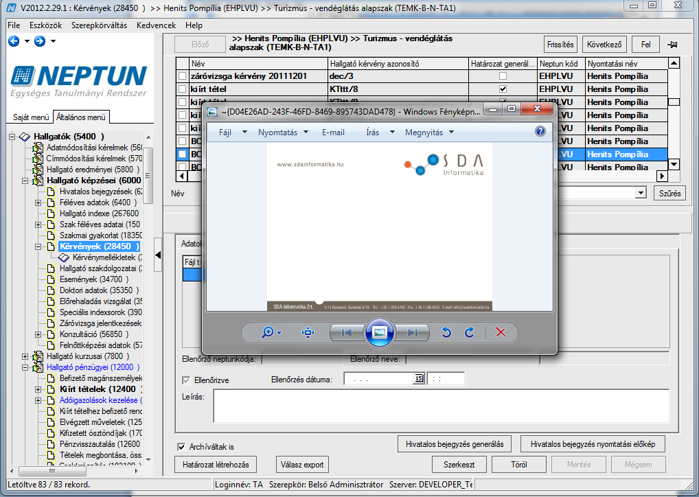The image size is (699, 497).
Task: Delete image with red X icon
Action: (x=501, y=332)
